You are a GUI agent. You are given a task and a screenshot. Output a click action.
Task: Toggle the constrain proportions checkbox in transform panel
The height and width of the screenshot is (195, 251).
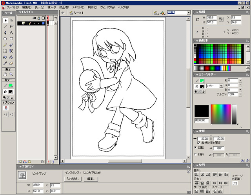click(199, 143)
